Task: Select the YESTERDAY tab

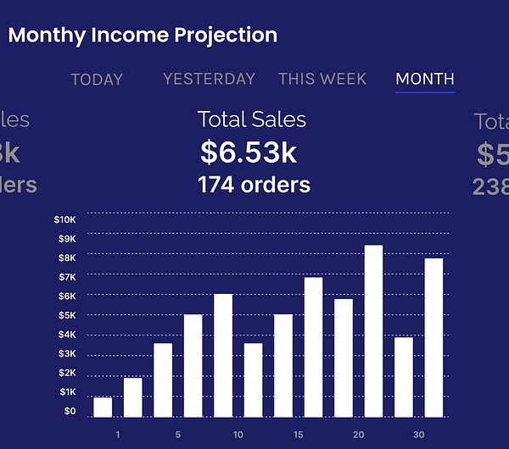Action: click(x=209, y=79)
